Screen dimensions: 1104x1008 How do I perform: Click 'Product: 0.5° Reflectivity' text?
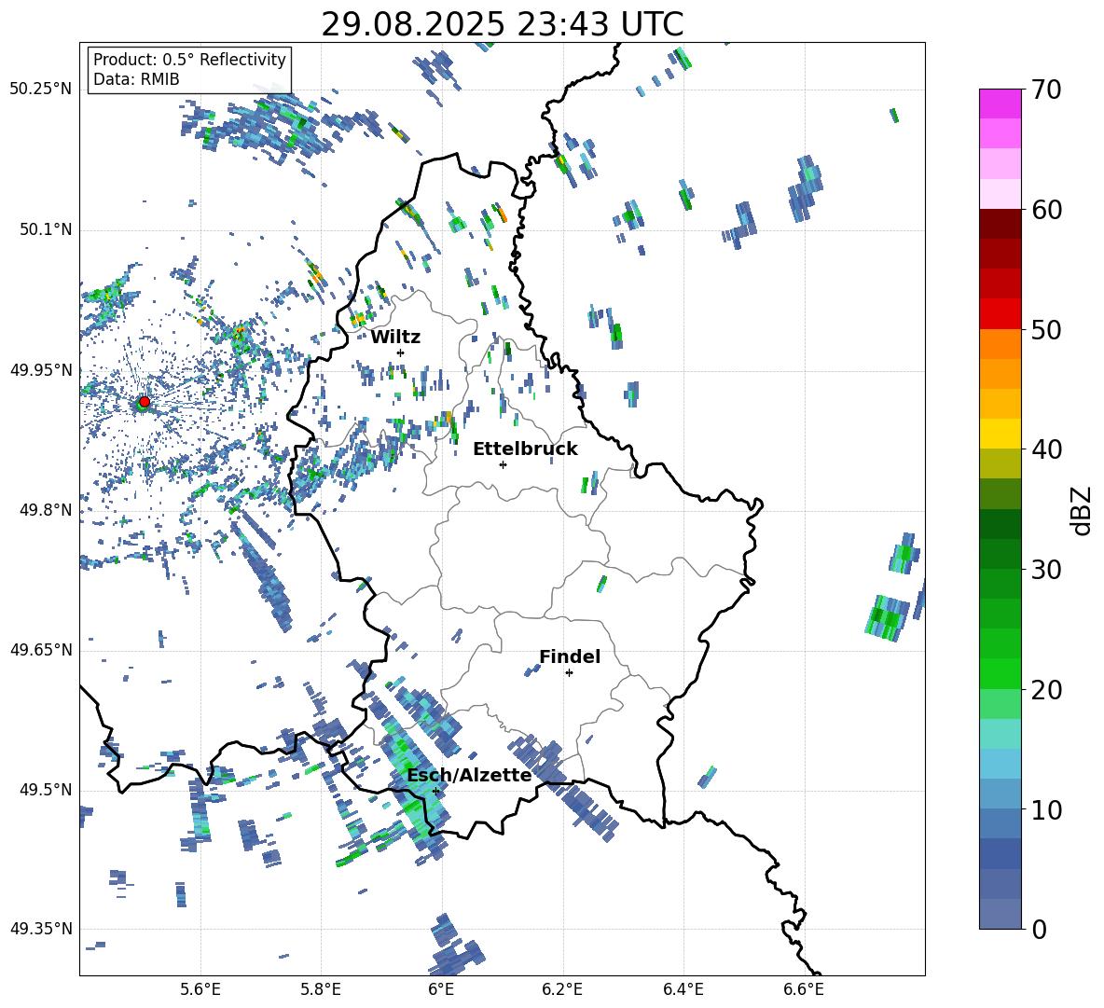[189, 60]
